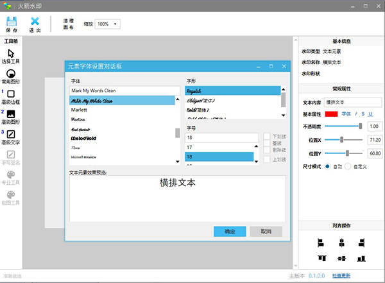Click the red text color swatch

point(331,114)
